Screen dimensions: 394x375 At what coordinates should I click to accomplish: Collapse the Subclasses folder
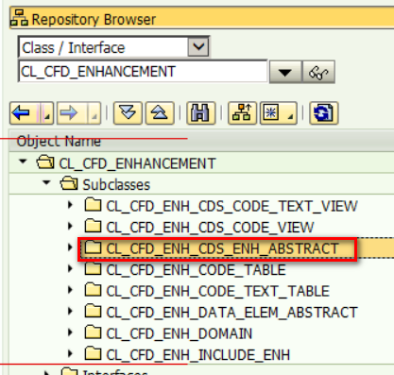pyautogui.click(x=46, y=182)
